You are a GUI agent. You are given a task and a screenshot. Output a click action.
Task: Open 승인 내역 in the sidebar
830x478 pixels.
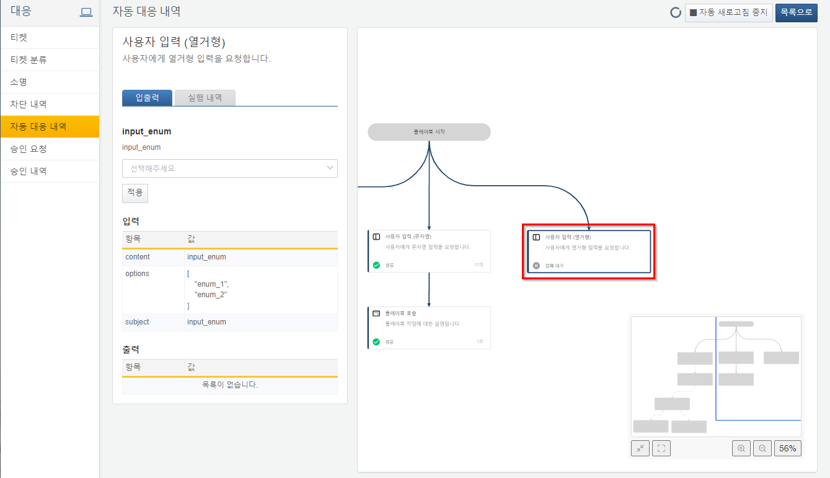(50, 171)
